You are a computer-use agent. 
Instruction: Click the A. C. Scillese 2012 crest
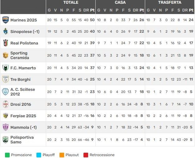6,92
